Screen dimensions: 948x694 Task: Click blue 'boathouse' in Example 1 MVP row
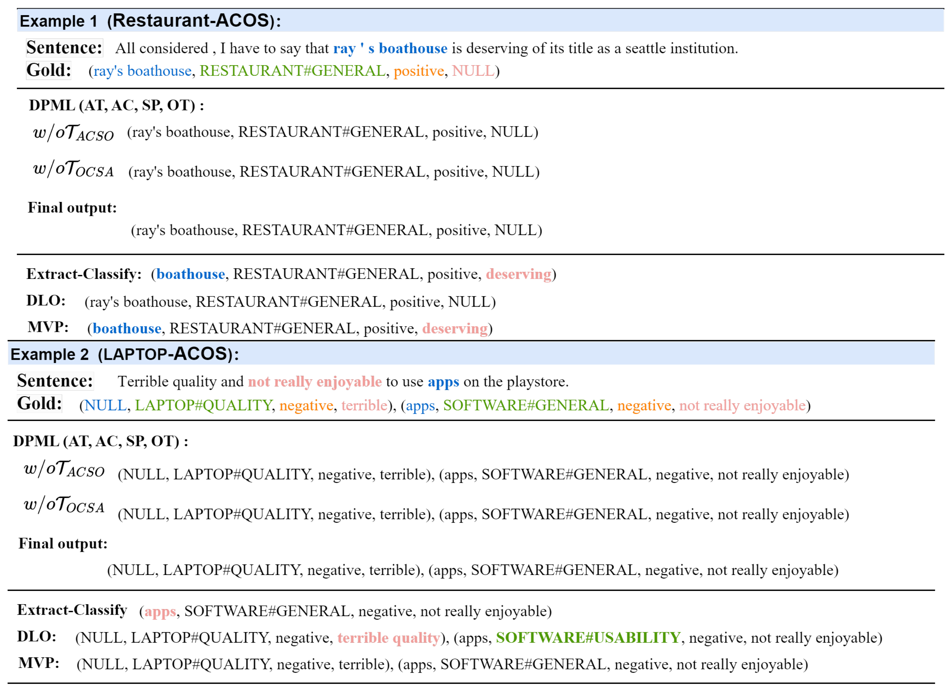coord(127,329)
